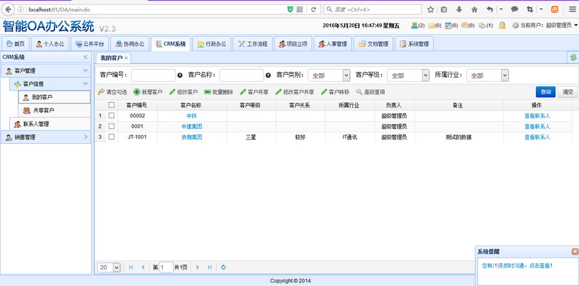Check the row for customer 00002

[x=111, y=116]
